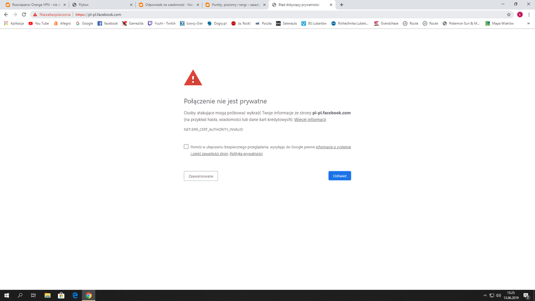
Task: Switch to the Rozwiązano: Orange VPN tab
Action: (35, 5)
